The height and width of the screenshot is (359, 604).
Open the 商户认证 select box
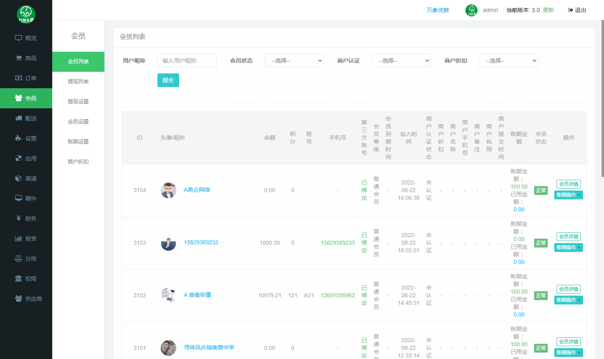[x=401, y=61]
